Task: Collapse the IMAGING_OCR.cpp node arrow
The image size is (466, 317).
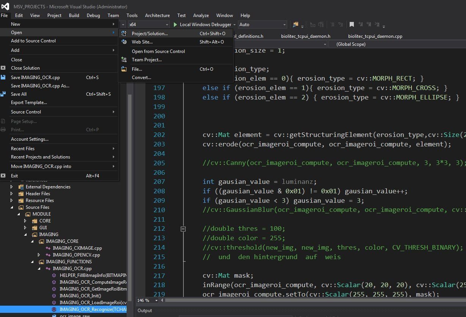Action: (39, 269)
